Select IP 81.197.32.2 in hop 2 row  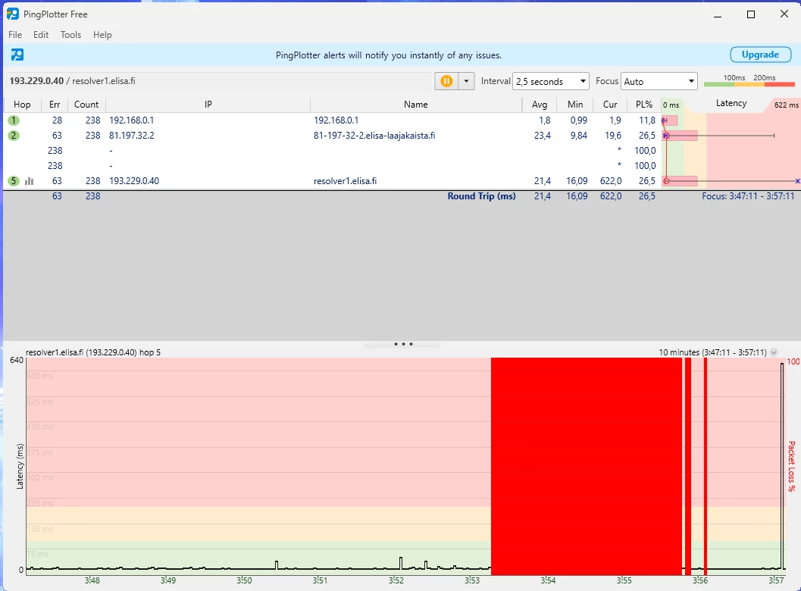[x=132, y=136]
